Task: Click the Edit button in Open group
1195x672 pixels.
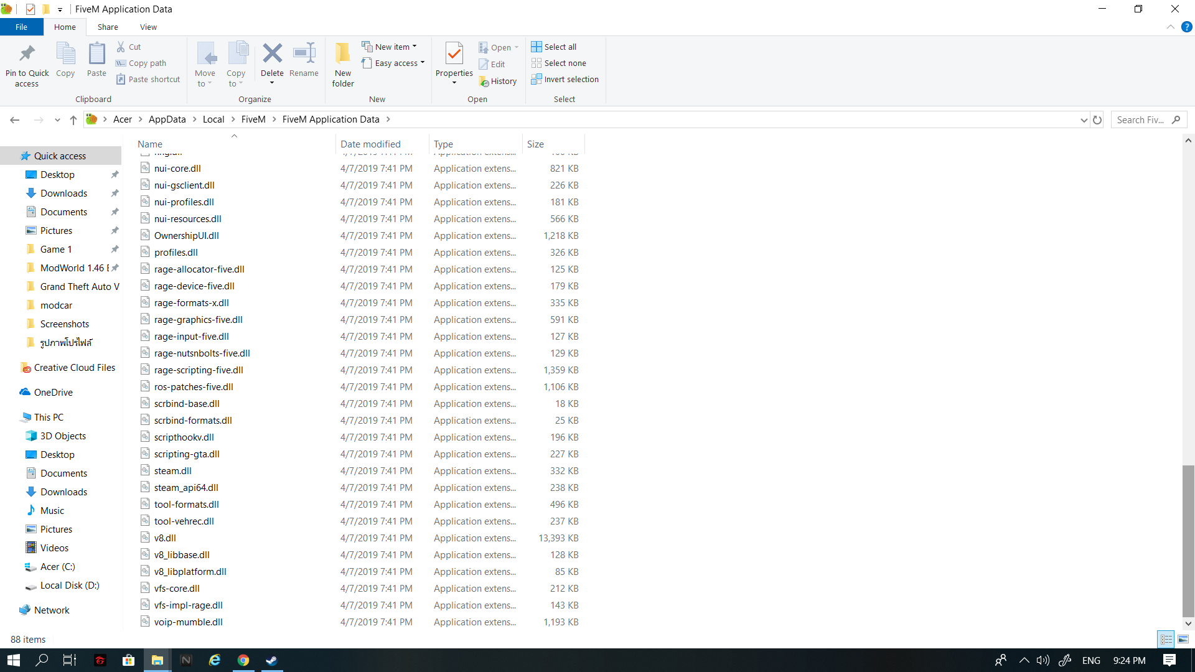Action: pos(492,64)
